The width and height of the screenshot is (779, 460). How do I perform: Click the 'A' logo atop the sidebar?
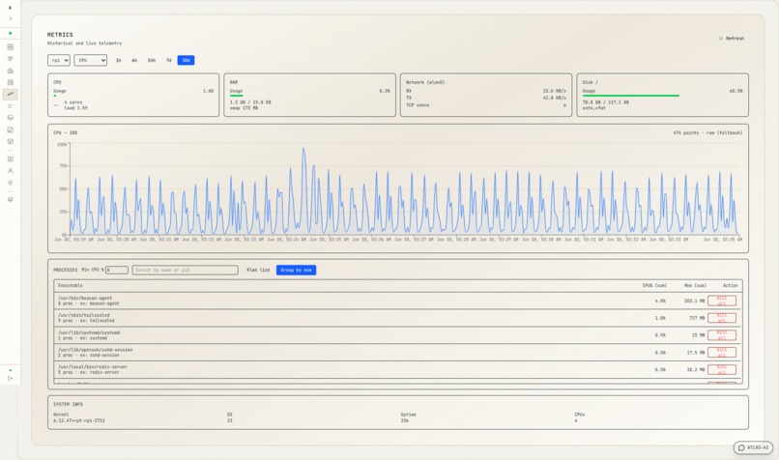(x=10, y=8)
